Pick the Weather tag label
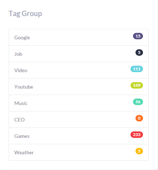Image resolution: width=158 pixels, height=170 pixels. (24, 152)
